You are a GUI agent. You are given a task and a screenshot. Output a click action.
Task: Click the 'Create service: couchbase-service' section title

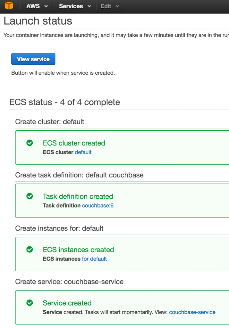click(x=69, y=282)
